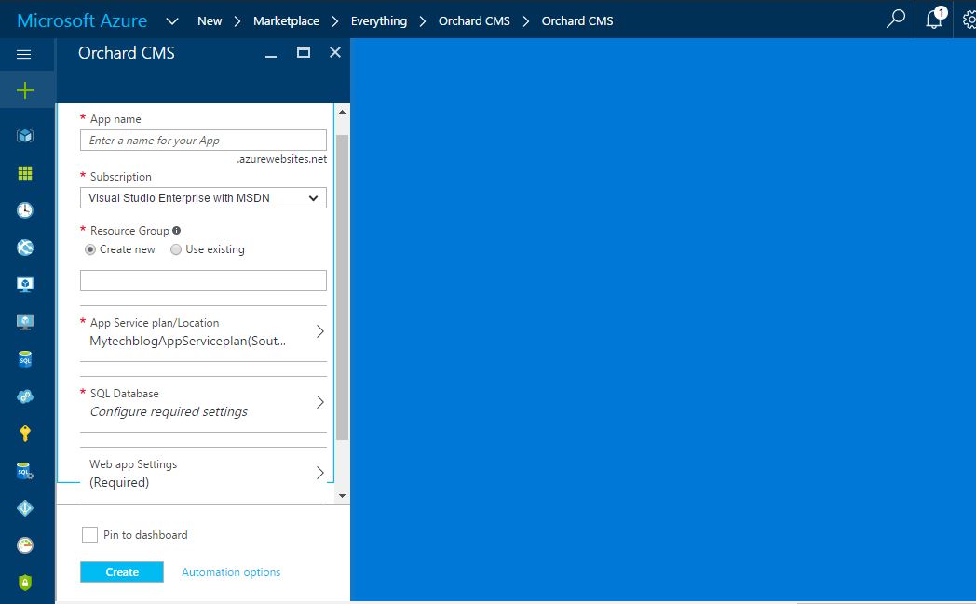Viewport: 976px width, 604px height.
Task: Open the green Security Center shield icon
Action: 25,583
